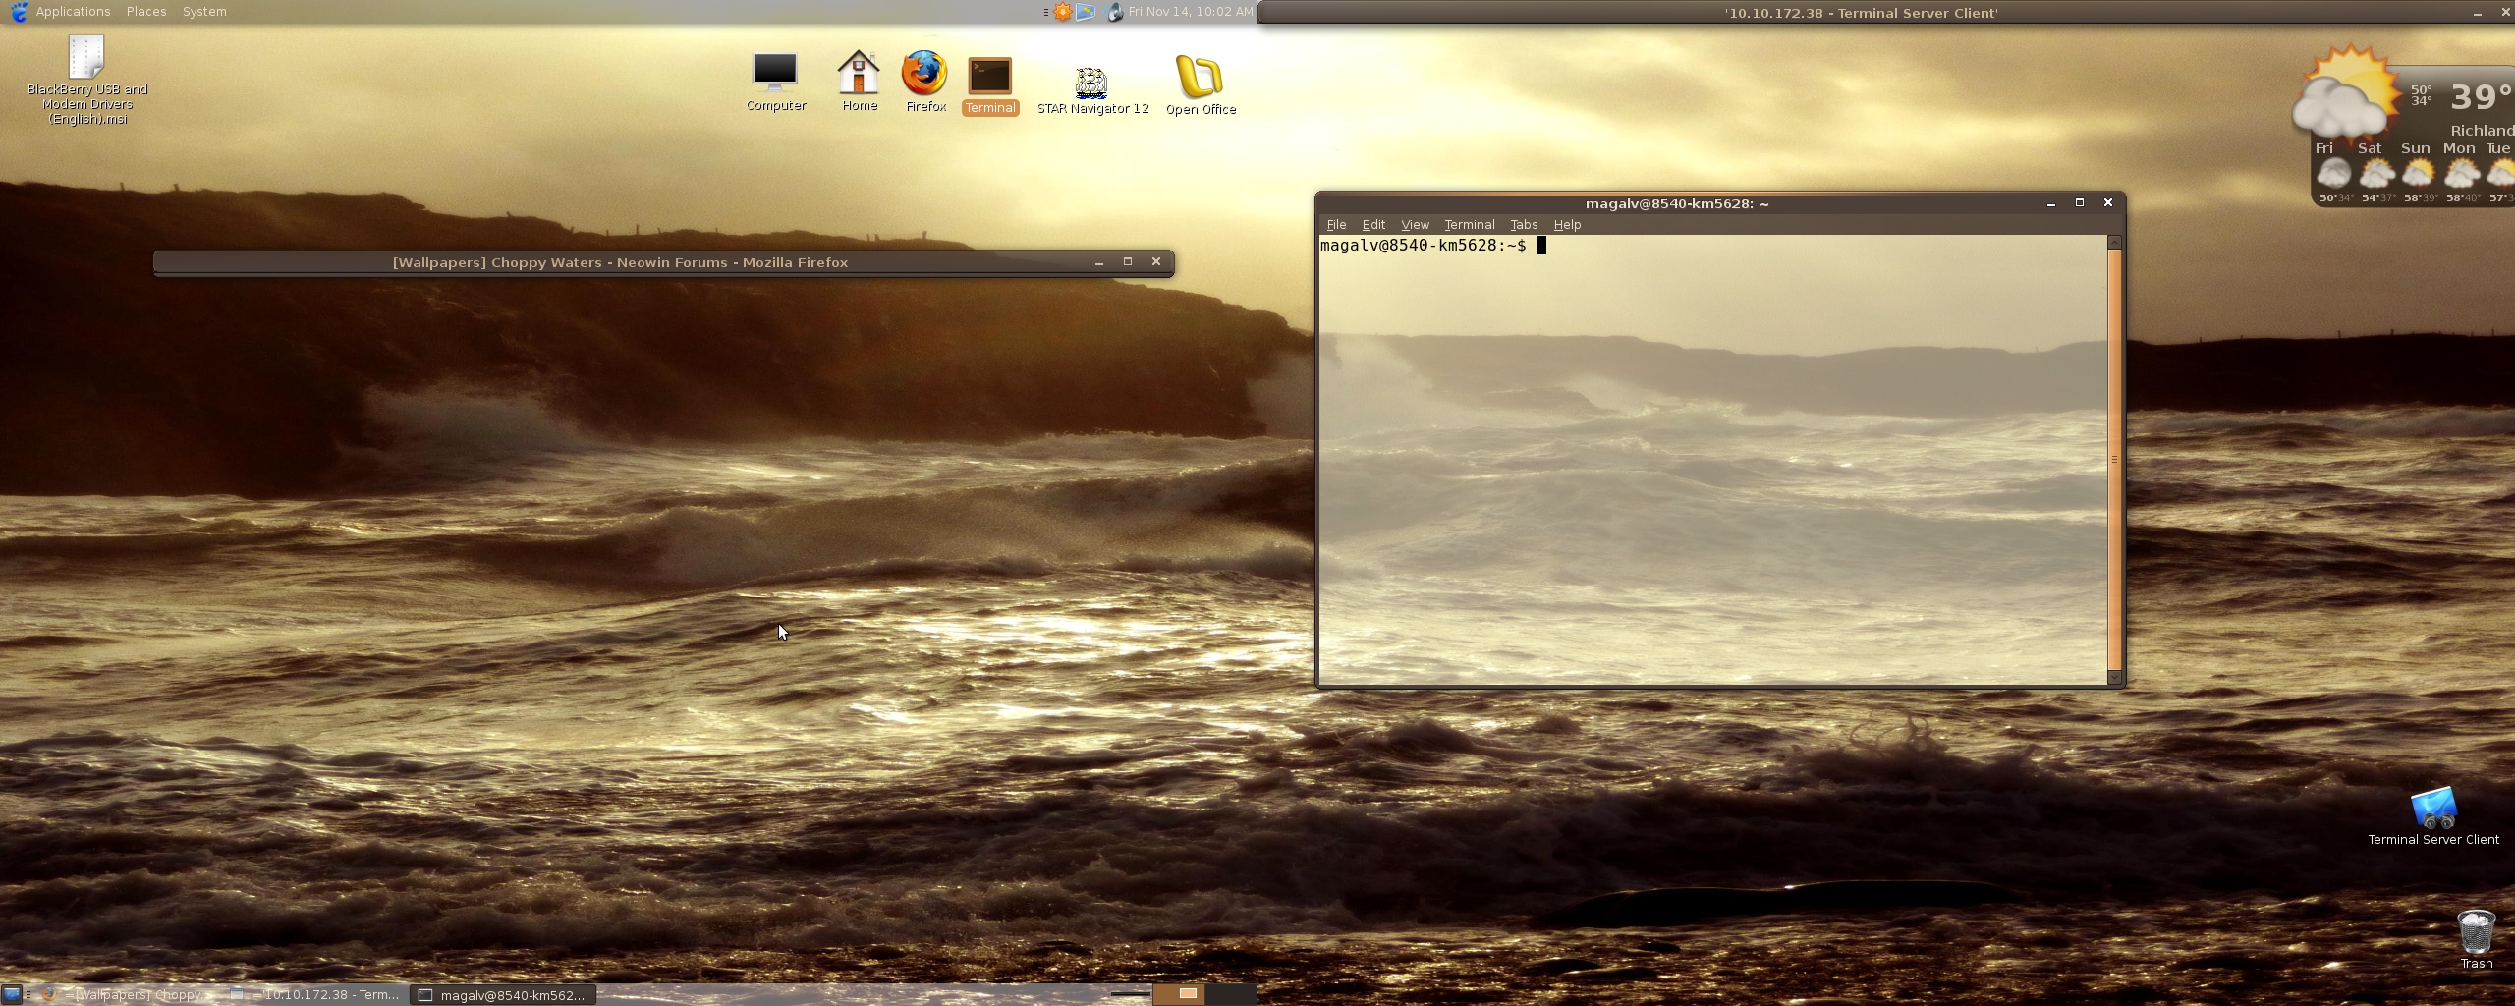
Task: Click the Wallpapers Choppy taskbar window button
Action: [128, 994]
